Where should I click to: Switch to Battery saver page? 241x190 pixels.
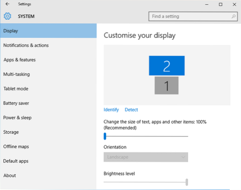[16, 103]
